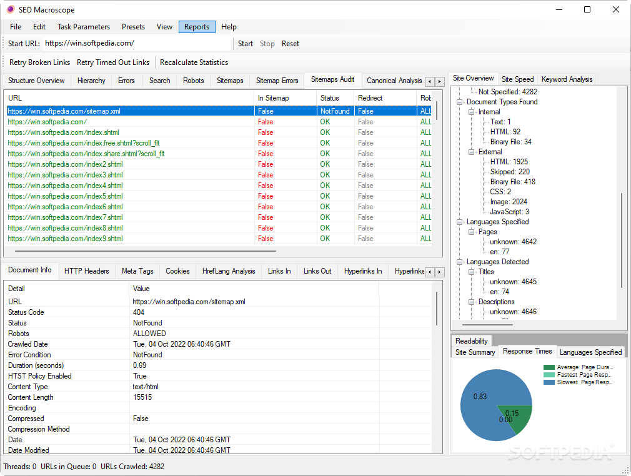The height and width of the screenshot is (476, 631).
Task: Open the Keyword Analysis tab
Action: pos(567,79)
